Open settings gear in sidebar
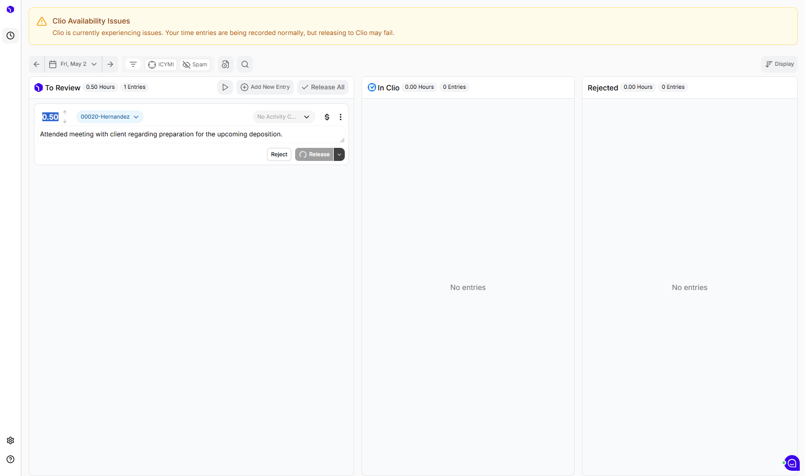Image resolution: width=805 pixels, height=476 pixels. coord(10,440)
